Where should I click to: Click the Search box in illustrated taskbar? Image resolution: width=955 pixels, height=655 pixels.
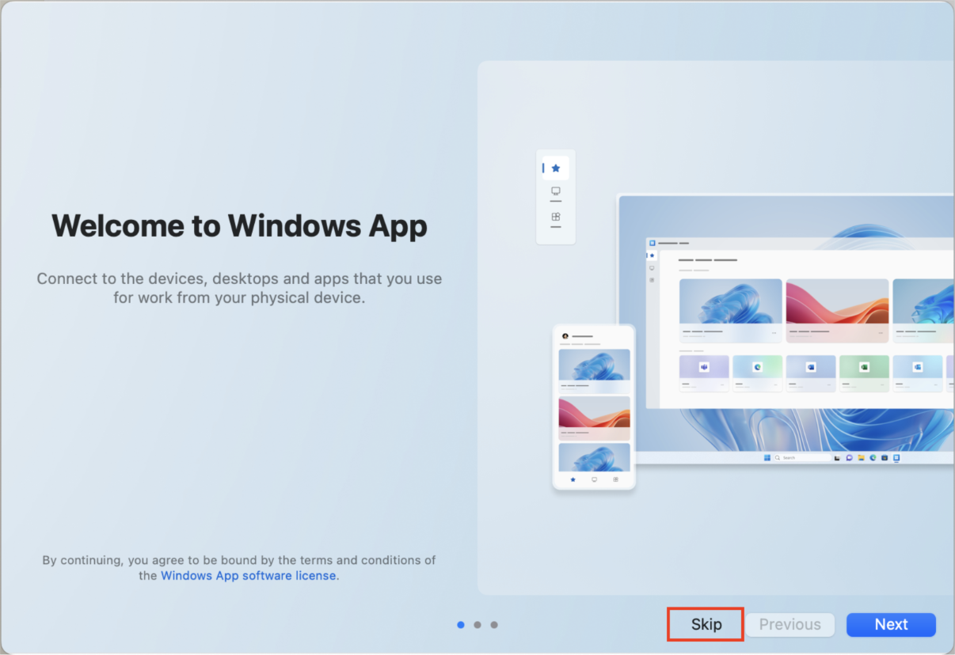pos(801,458)
